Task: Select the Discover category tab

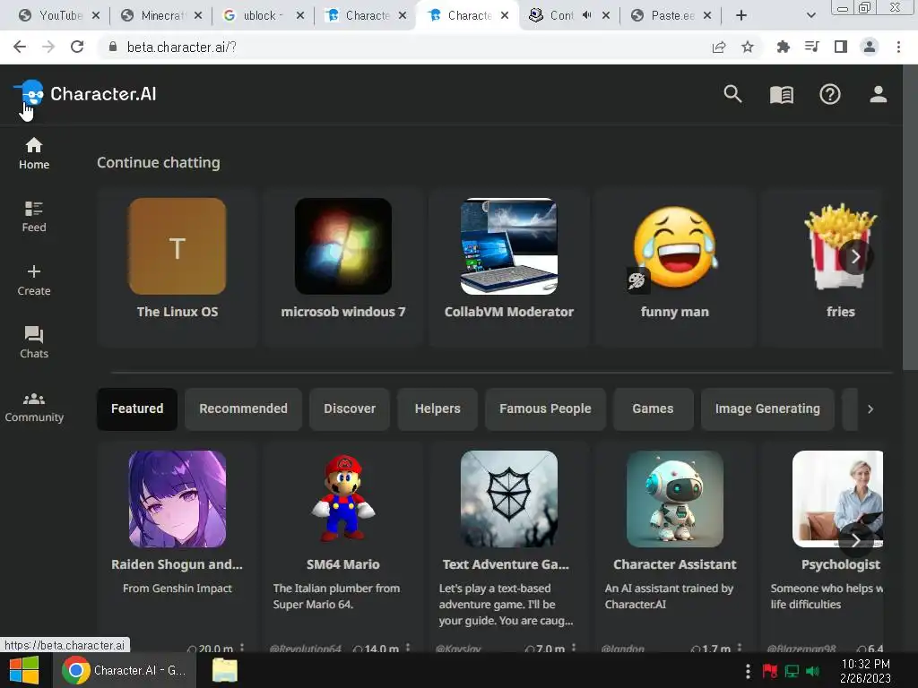Action: (350, 408)
